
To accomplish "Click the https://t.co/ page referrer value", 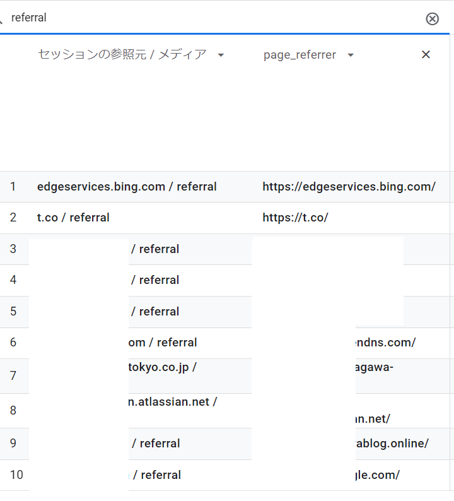I will click(295, 218).
